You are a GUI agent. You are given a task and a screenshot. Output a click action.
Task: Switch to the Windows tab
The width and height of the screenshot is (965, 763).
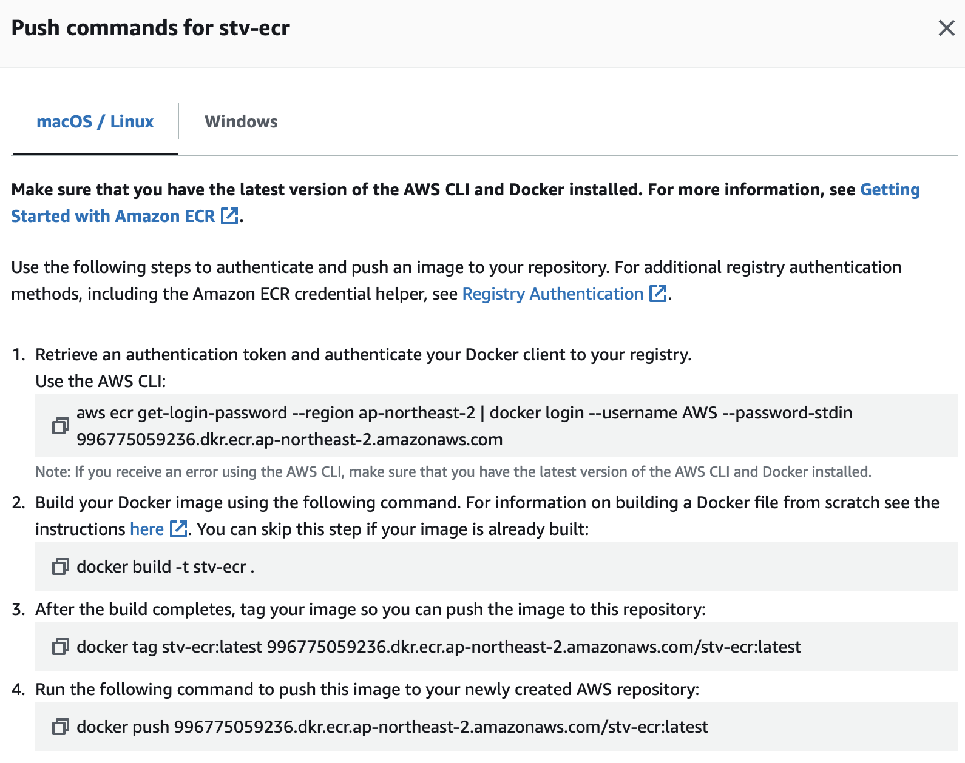[x=241, y=122]
